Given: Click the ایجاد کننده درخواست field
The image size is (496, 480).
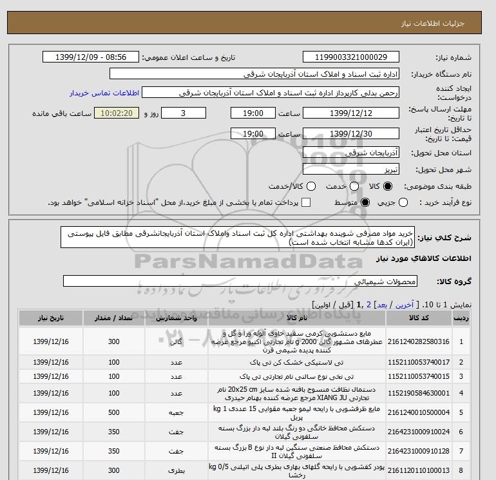Looking at the screenshot, I should tap(271, 93).
